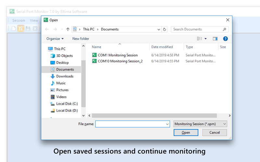Image resolution: width=260 pixels, height=162 pixels.
Task: Sort files by the Date modified column header
Action: 162,47
